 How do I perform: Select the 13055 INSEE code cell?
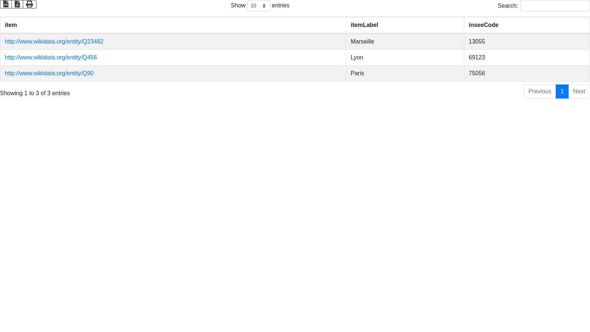(476, 42)
